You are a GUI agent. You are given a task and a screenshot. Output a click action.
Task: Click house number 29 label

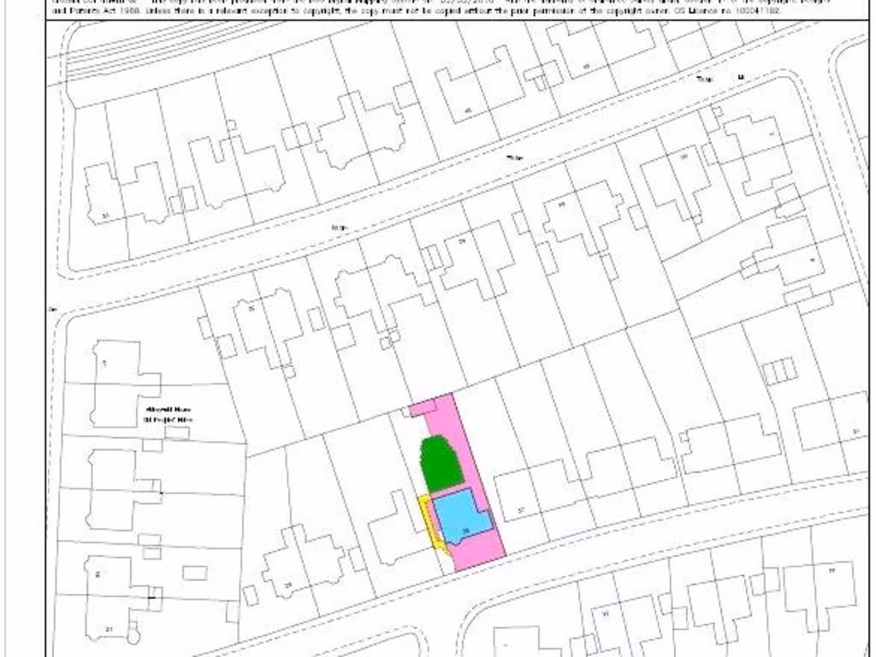coord(288,585)
